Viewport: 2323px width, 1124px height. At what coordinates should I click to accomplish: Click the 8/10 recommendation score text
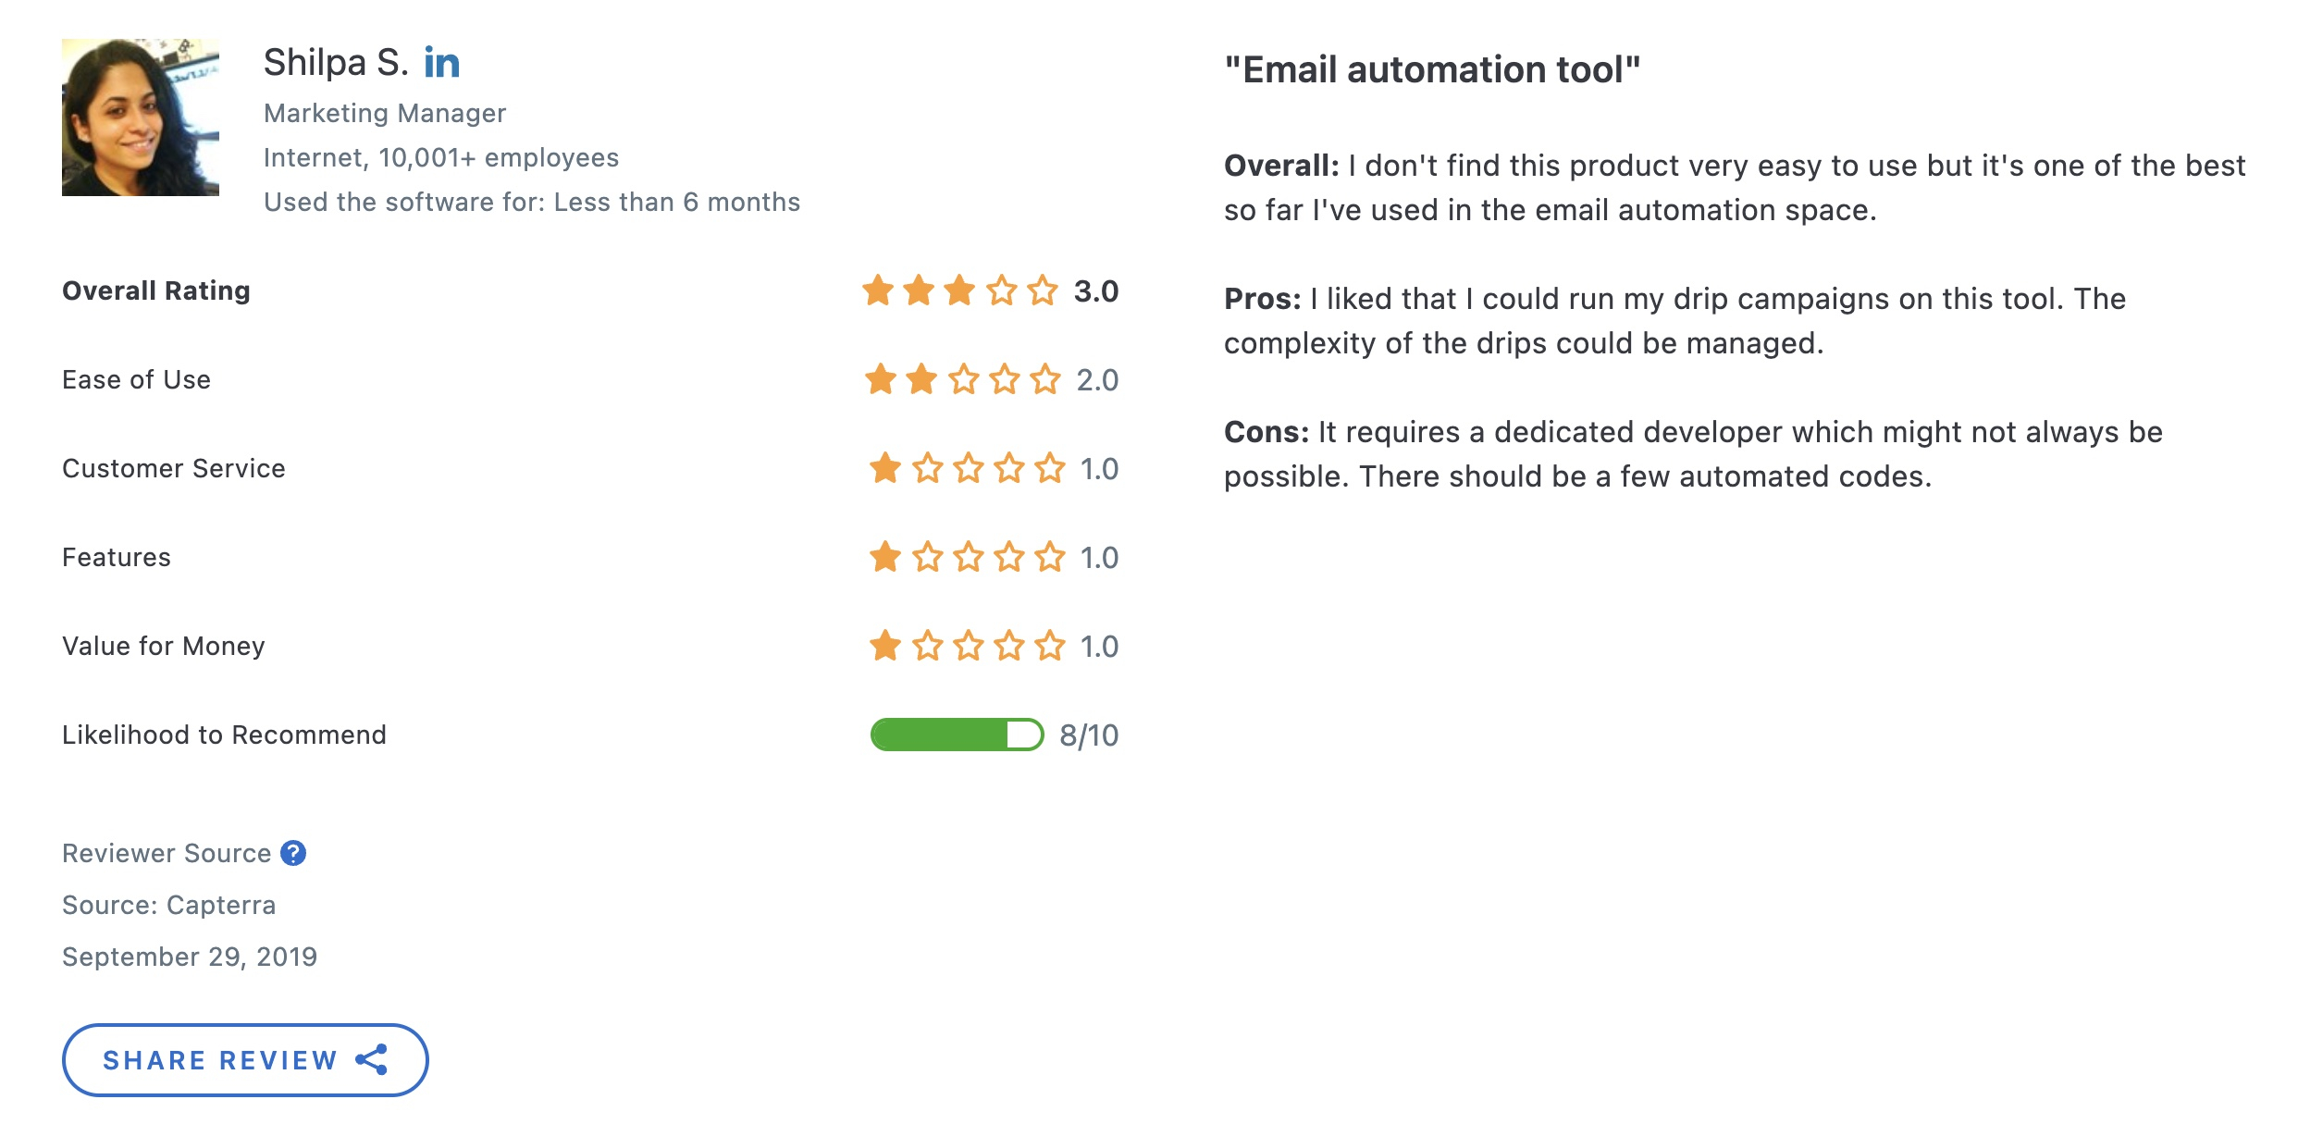pyautogui.click(x=1088, y=735)
